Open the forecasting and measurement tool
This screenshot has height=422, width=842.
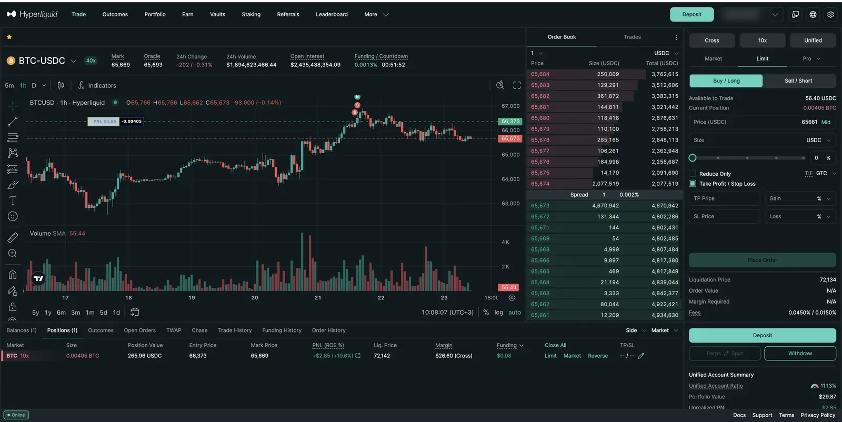13,169
